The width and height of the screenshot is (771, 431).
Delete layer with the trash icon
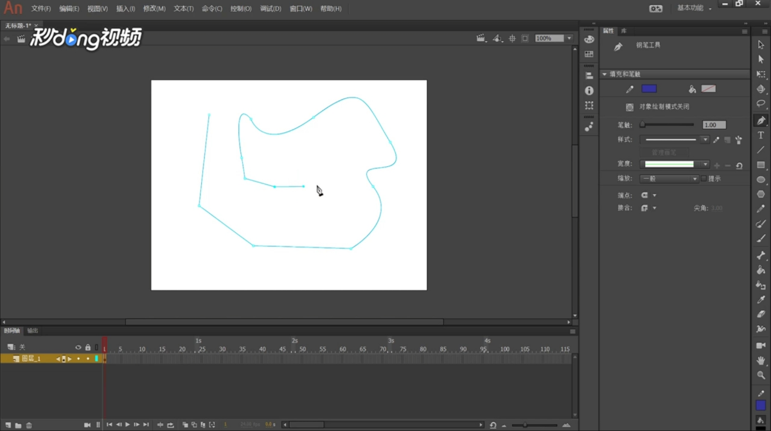(x=29, y=425)
